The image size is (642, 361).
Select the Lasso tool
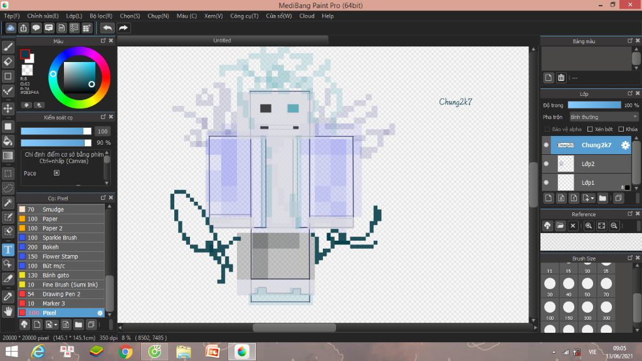[8, 188]
